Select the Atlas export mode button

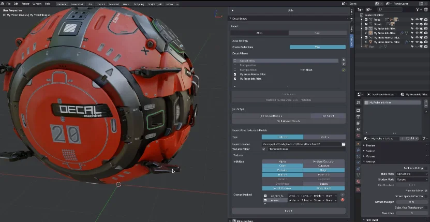tap(259, 33)
